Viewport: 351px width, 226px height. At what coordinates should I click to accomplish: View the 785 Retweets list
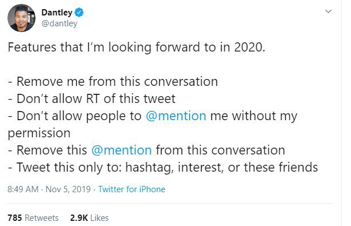click(33, 218)
